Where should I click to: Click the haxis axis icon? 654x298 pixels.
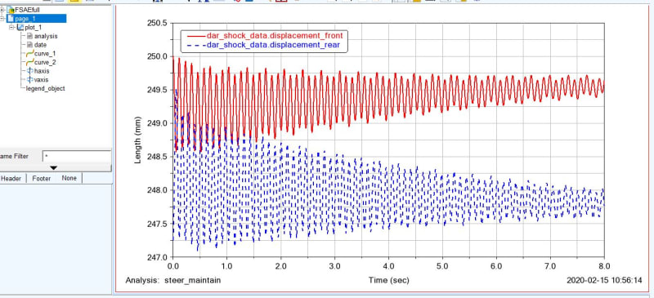point(30,71)
